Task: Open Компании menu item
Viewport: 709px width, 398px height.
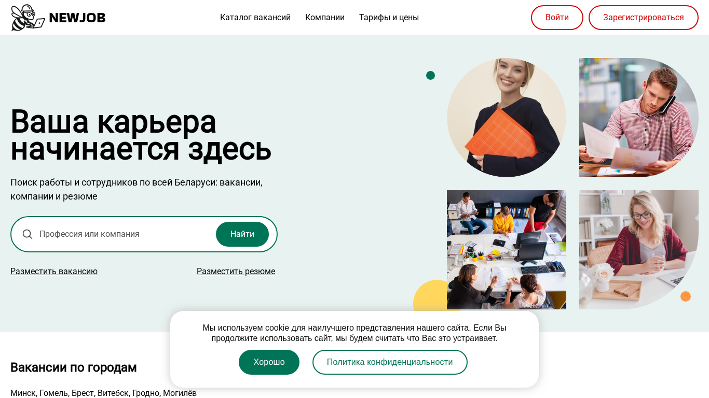Action: point(325,18)
